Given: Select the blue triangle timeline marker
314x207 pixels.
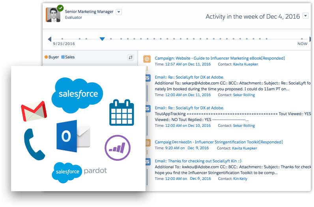Looking at the screenshot, I should click(102, 39).
